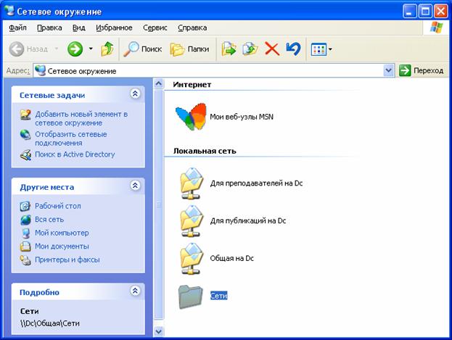Open the Сервис menu

click(155, 28)
